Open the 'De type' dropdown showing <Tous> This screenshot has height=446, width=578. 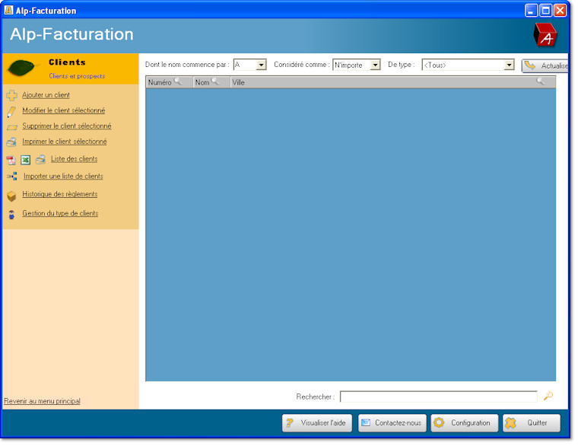pyautogui.click(x=510, y=65)
